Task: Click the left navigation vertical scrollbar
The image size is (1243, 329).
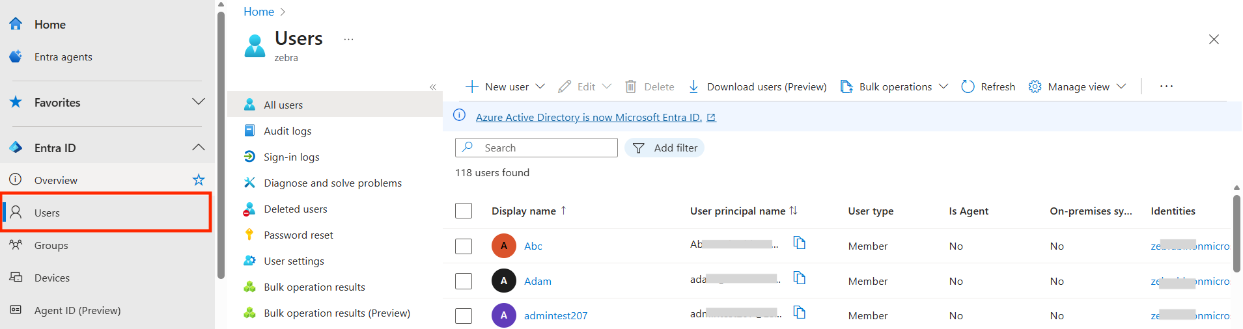Action: tap(221, 143)
